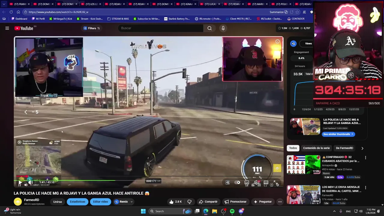The height and width of the screenshot is (216, 384).
Task: Open the Preguntar button
Action: pos(263,202)
